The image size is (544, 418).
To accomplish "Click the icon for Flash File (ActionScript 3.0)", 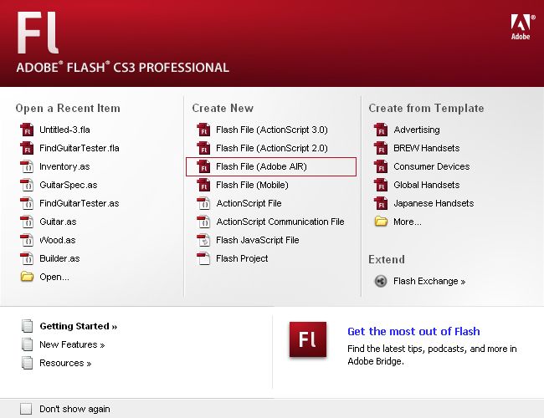I will [x=203, y=130].
